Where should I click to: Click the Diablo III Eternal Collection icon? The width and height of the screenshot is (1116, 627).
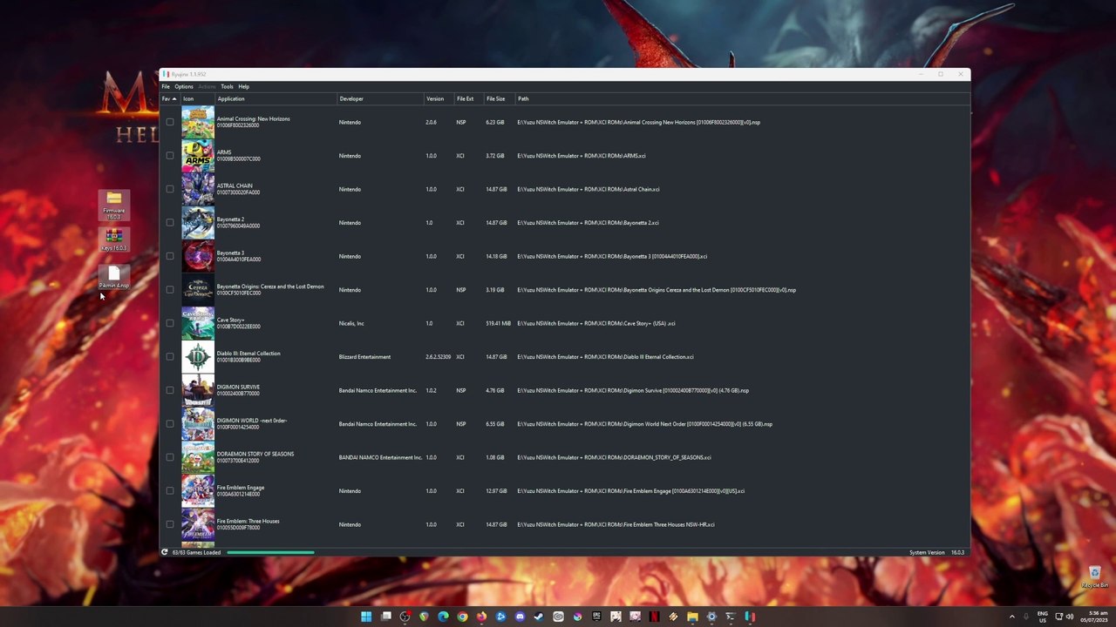[x=198, y=357]
